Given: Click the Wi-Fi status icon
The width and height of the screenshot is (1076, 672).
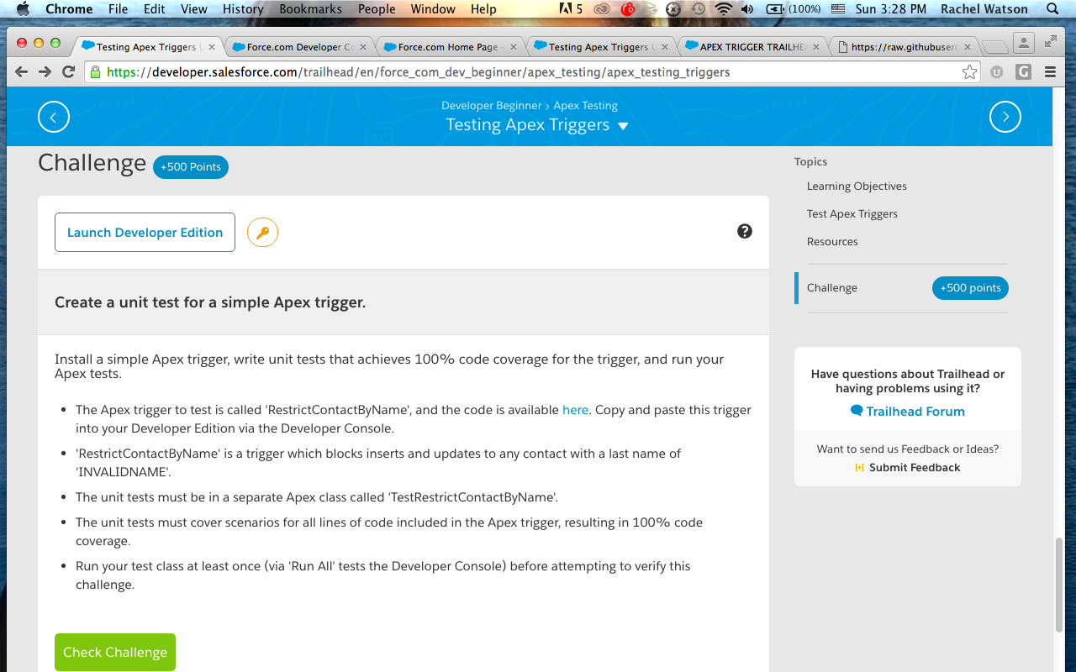Looking at the screenshot, I should point(723,9).
